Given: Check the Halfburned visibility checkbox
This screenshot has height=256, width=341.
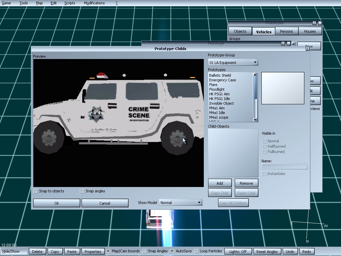Looking at the screenshot, I should [264, 147].
